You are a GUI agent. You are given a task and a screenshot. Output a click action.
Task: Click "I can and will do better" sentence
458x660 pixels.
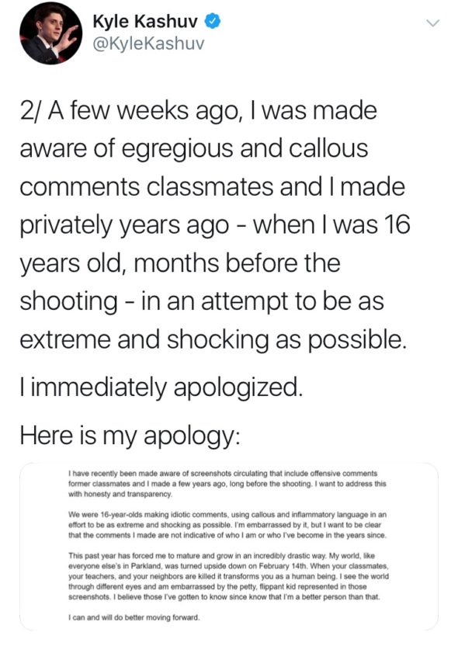[x=134, y=618]
